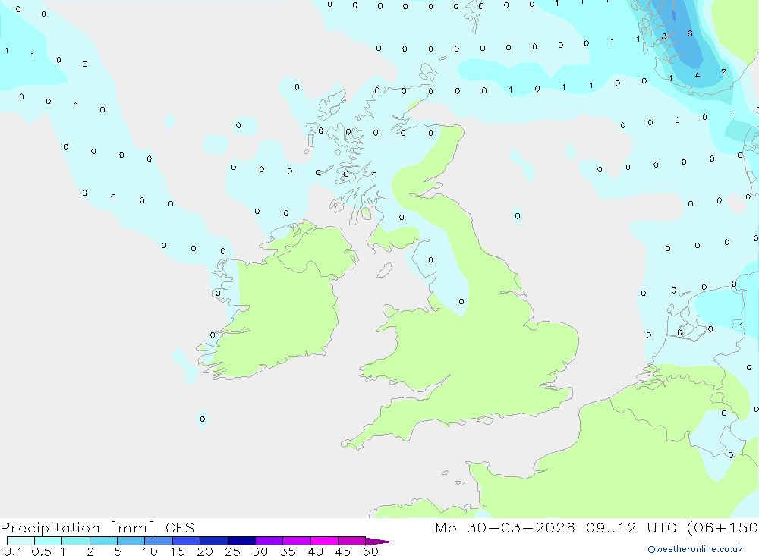
Task: Select the 40–45 mm magenta legend swatch
Action: [324, 541]
